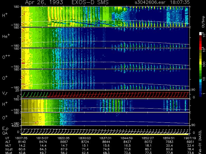Screen dimensions: 206x154
Task: Click the "ALT" row label
Action: (8, 142)
